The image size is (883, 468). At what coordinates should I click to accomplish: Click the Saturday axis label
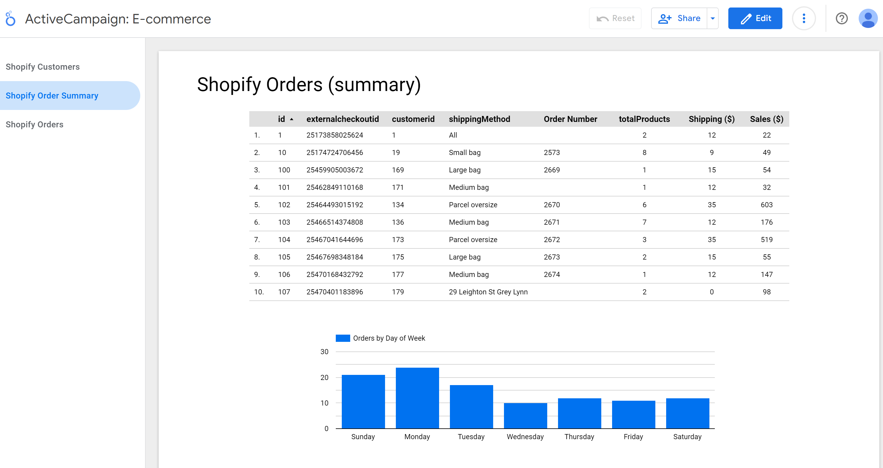click(x=687, y=437)
